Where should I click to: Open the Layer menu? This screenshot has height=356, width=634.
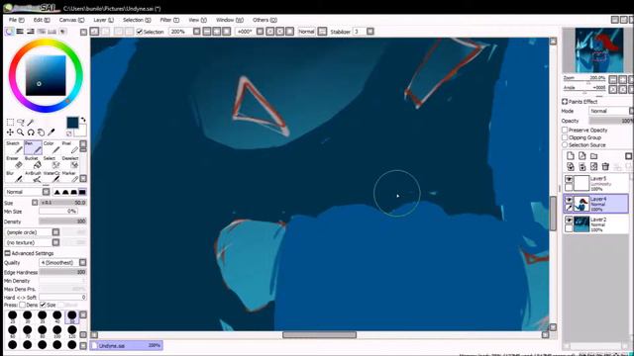pyautogui.click(x=103, y=20)
